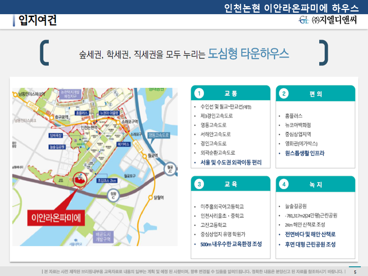Click the 전면바다 및 해안 산책로 line

310,234
